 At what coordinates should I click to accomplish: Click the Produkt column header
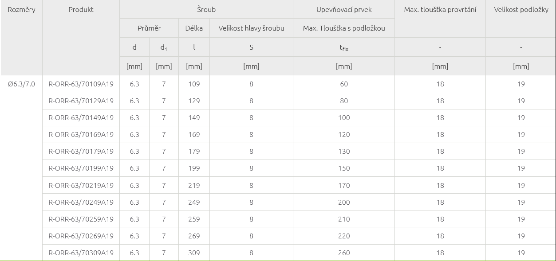coord(81,9)
